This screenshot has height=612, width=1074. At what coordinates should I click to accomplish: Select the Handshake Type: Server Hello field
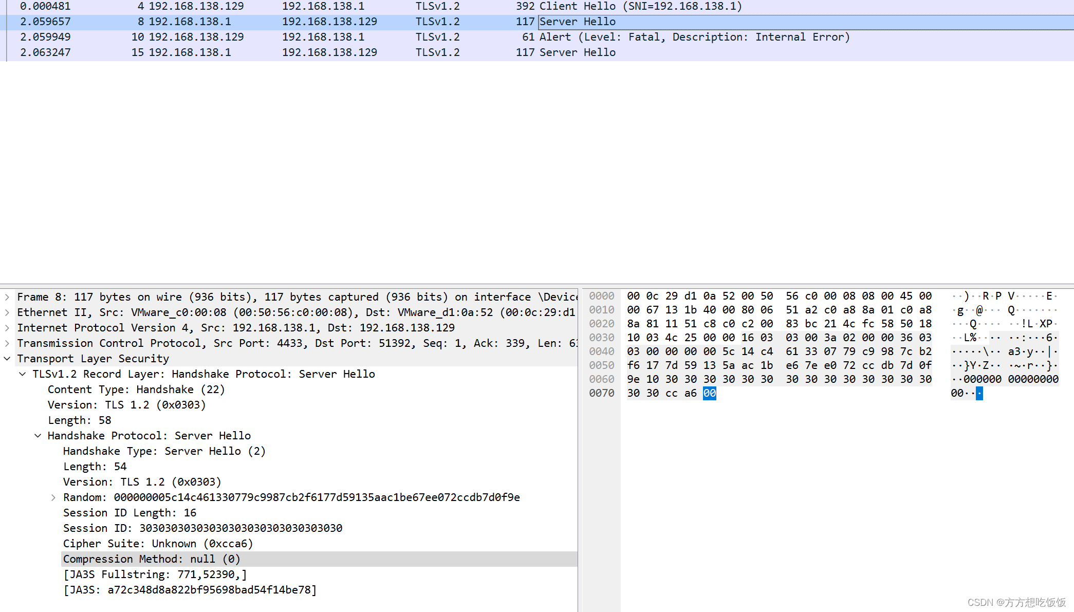coord(164,451)
